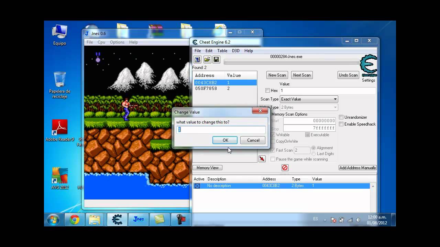Open the Scan Type Exact Value dropdown

pos(309,99)
